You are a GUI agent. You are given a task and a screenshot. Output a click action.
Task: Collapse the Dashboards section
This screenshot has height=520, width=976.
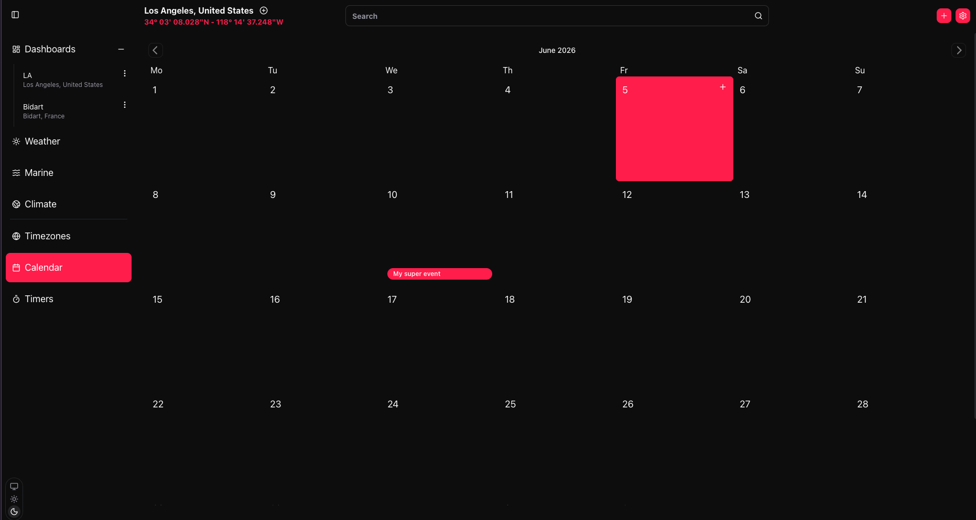coord(121,49)
